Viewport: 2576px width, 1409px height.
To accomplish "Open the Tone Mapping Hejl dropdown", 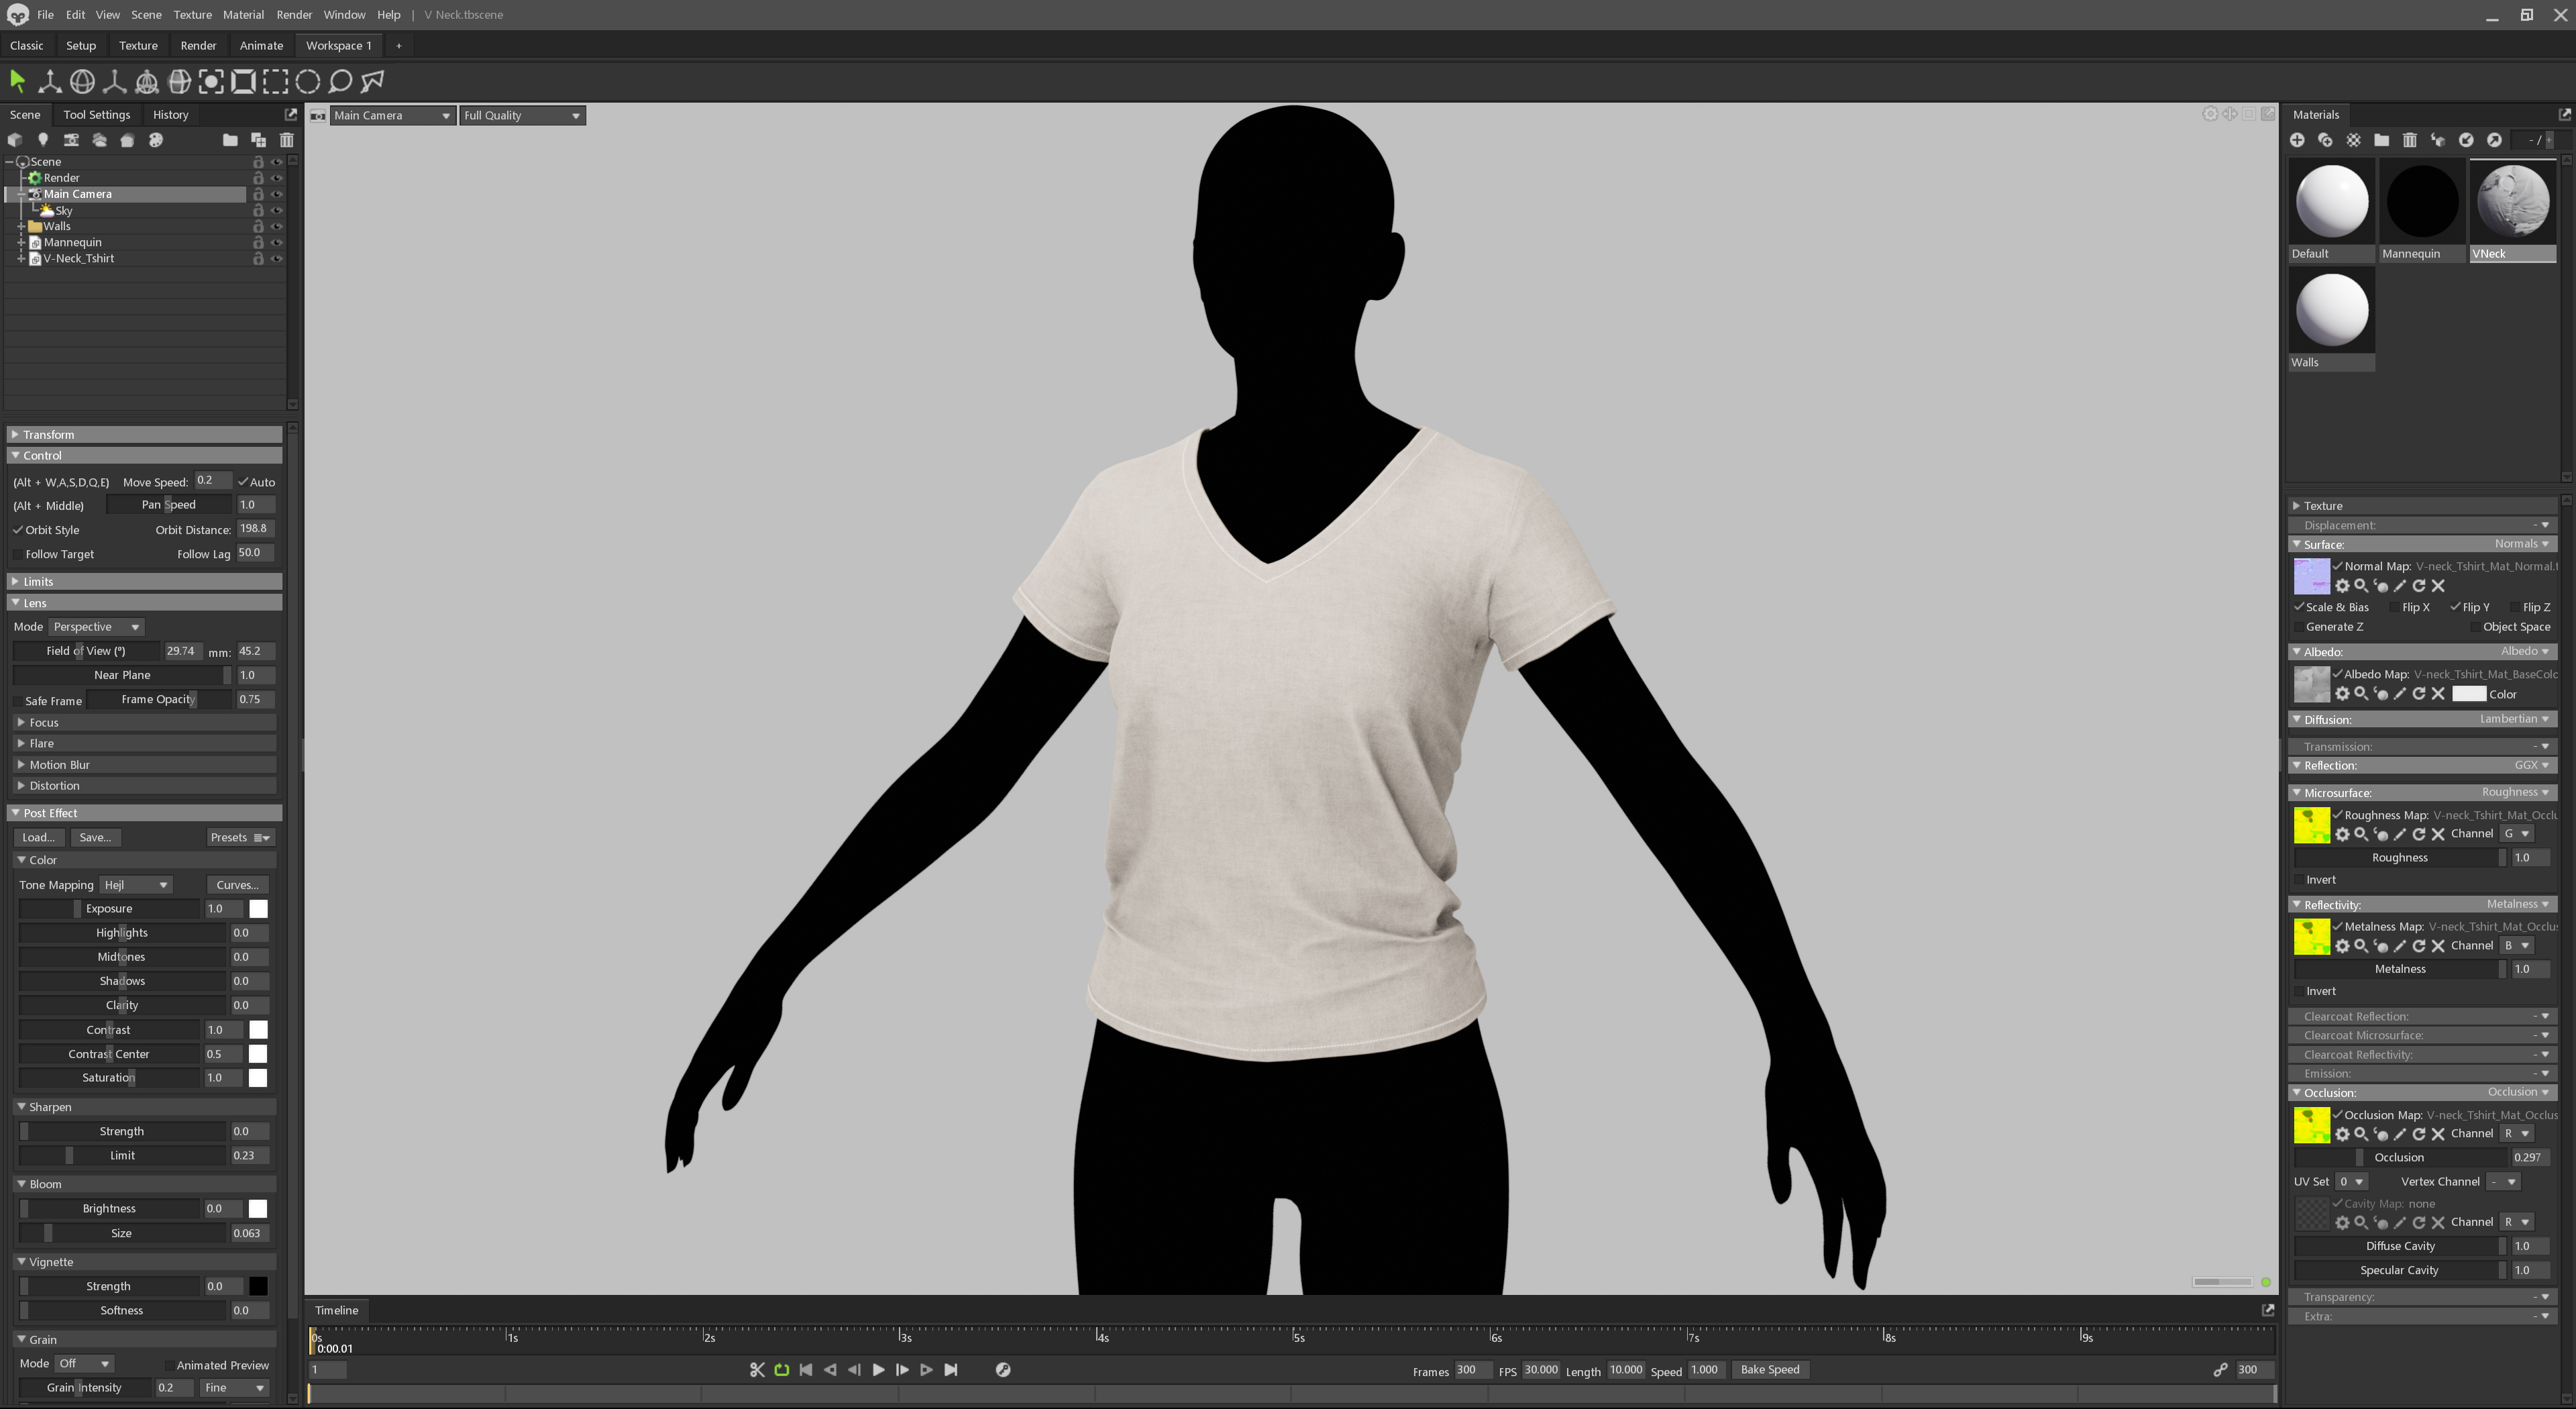I will [x=137, y=885].
